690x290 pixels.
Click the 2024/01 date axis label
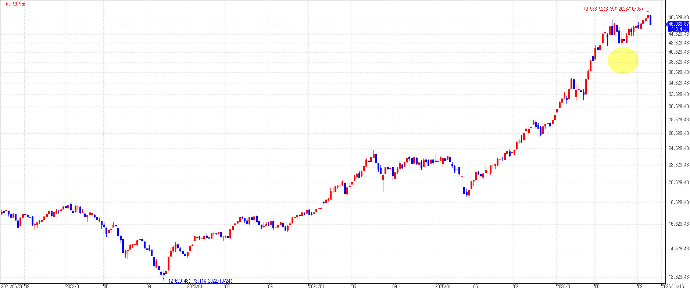click(x=317, y=286)
